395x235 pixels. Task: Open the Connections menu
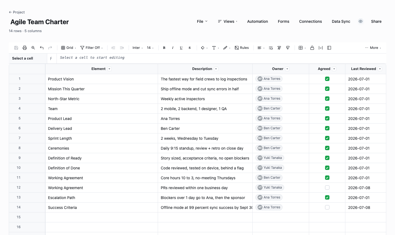(x=311, y=21)
